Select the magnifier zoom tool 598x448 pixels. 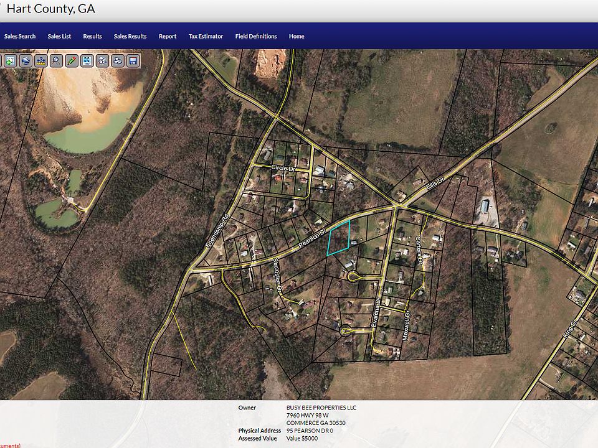(x=56, y=61)
